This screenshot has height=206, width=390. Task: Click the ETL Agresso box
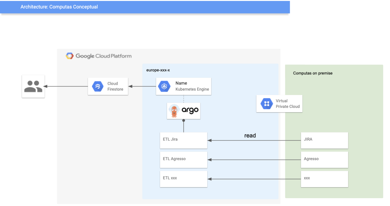point(183,160)
